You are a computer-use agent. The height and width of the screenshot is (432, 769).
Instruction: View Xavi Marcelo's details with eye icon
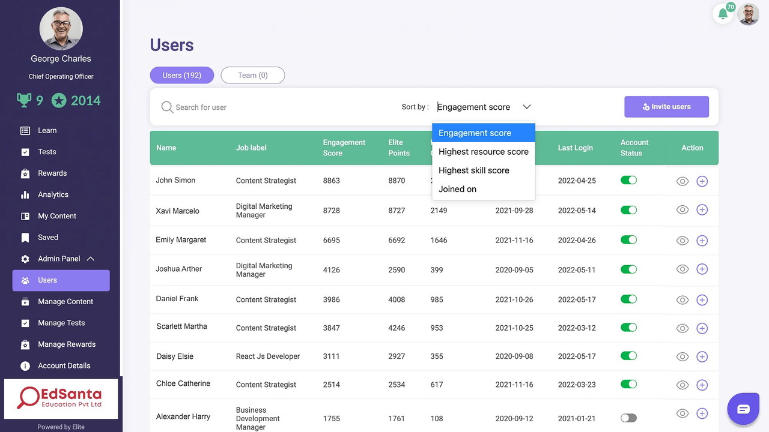[682, 210]
